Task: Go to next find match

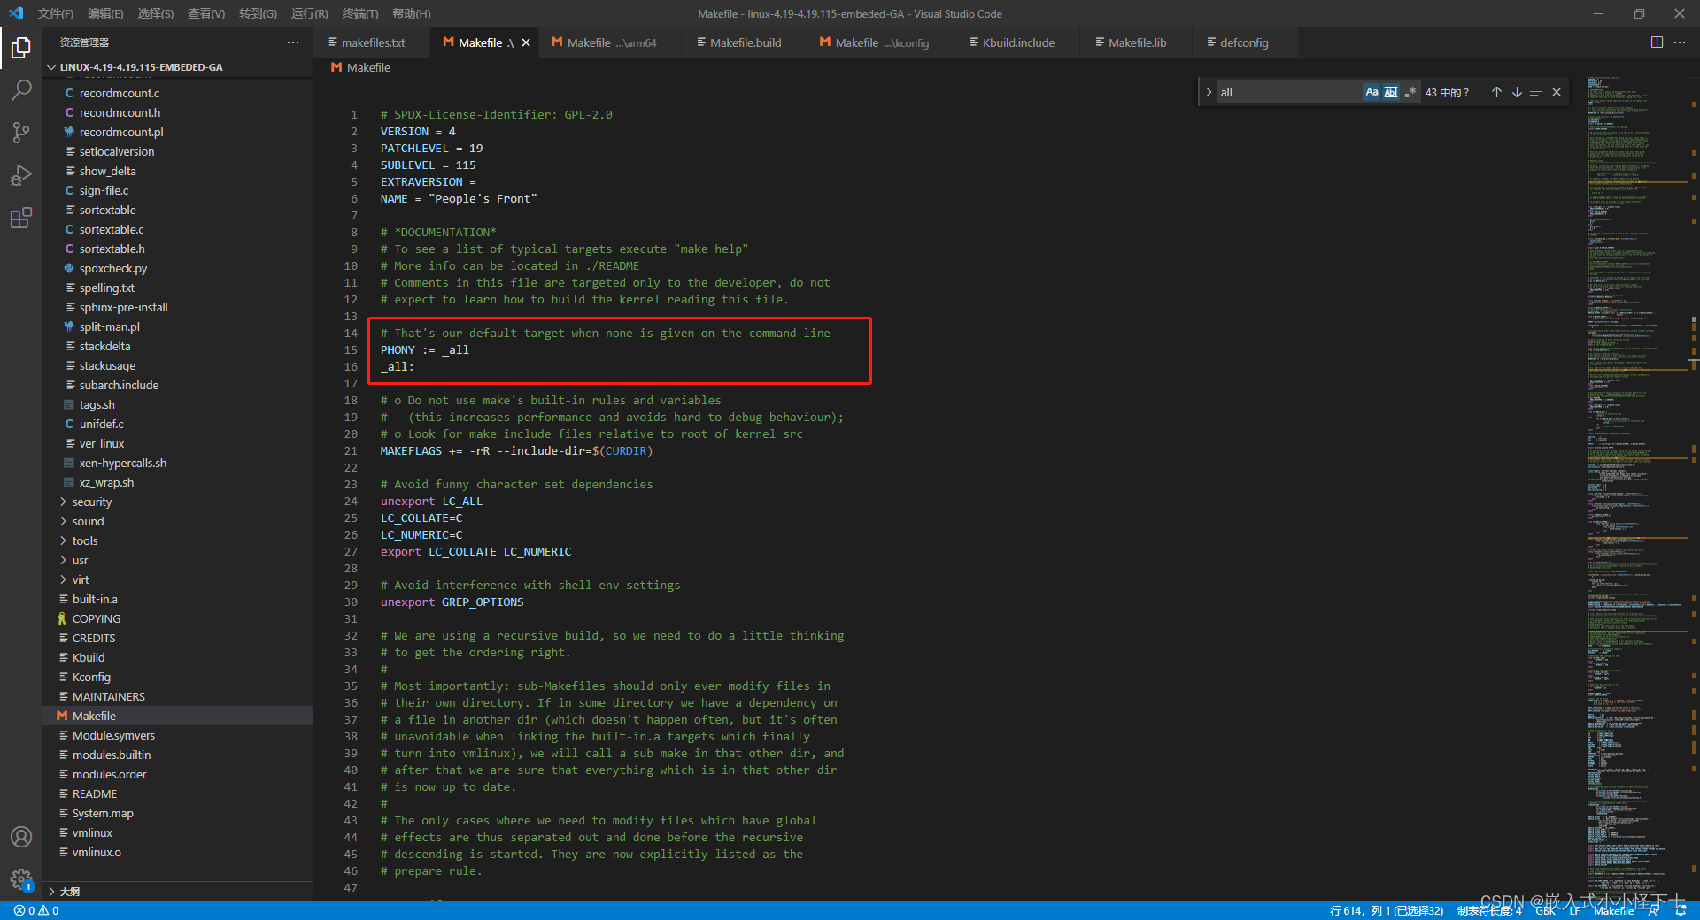Action: point(1517,92)
